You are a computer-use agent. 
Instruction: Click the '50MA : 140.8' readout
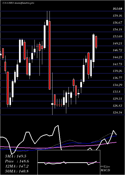tap(17, 171)
